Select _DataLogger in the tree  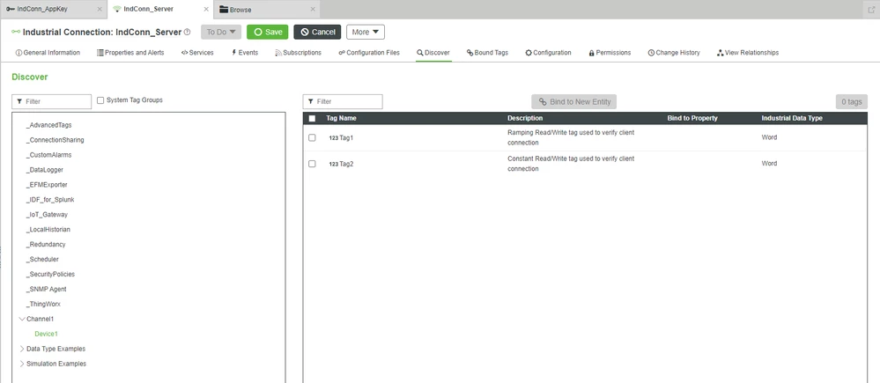coord(44,169)
